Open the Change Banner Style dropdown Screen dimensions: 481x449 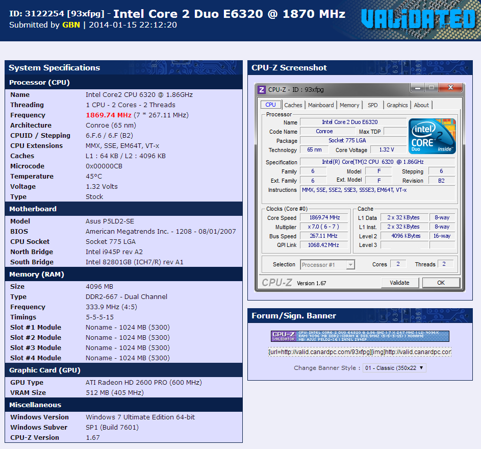pos(394,368)
